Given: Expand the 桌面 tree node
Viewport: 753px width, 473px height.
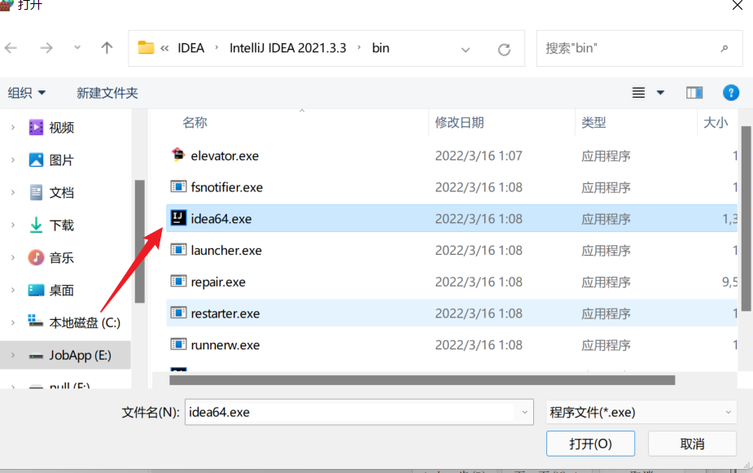Looking at the screenshot, I should (x=12, y=291).
